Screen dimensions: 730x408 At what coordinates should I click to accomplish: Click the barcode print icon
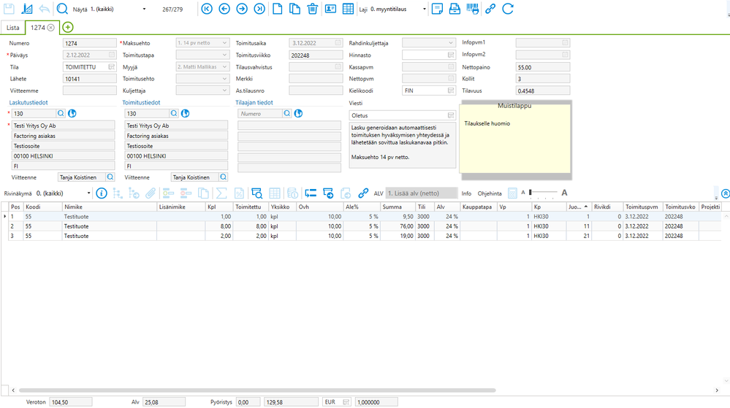click(472, 8)
